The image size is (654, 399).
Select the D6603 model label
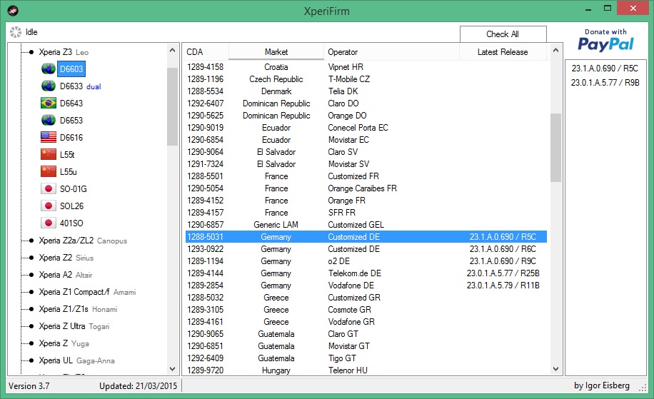click(x=71, y=69)
